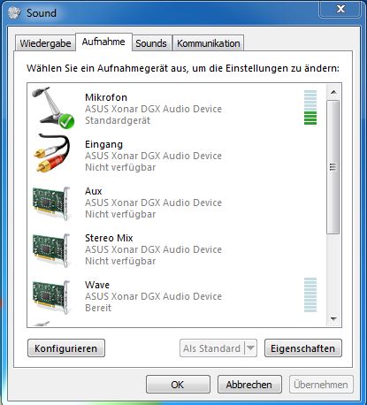This screenshot has height=405, width=367.
Task: Click the Stereo Mix sound card icon
Action: click(51, 250)
